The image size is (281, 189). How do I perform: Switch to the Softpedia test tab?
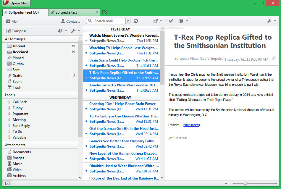click(x=74, y=12)
